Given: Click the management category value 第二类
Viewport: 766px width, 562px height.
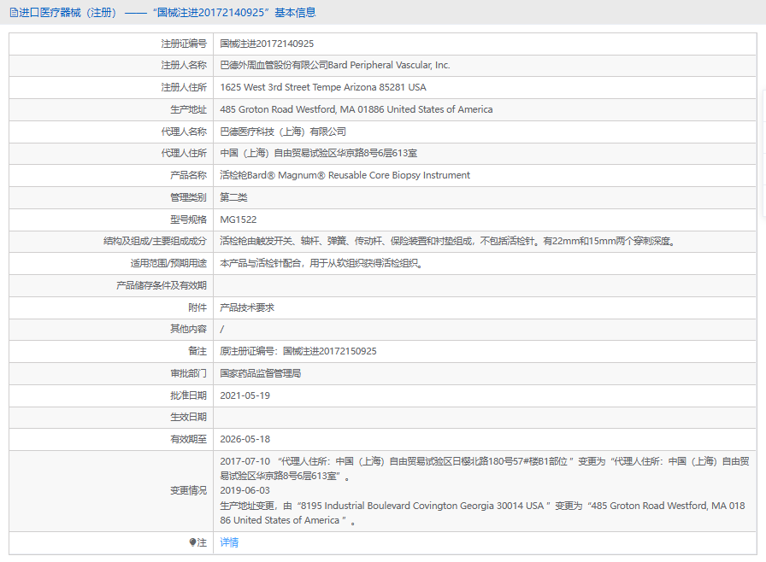Looking at the screenshot, I should (x=233, y=197).
